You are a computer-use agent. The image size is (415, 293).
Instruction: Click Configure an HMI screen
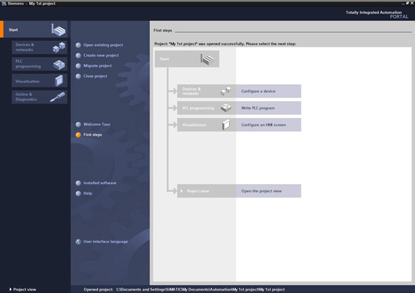(x=261, y=124)
